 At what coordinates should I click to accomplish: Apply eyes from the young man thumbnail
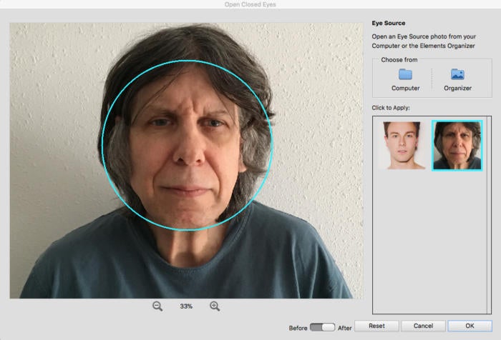[x=402, y=146]
